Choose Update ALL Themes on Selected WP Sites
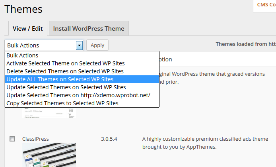Screen dimensions: 276x167 60,79
